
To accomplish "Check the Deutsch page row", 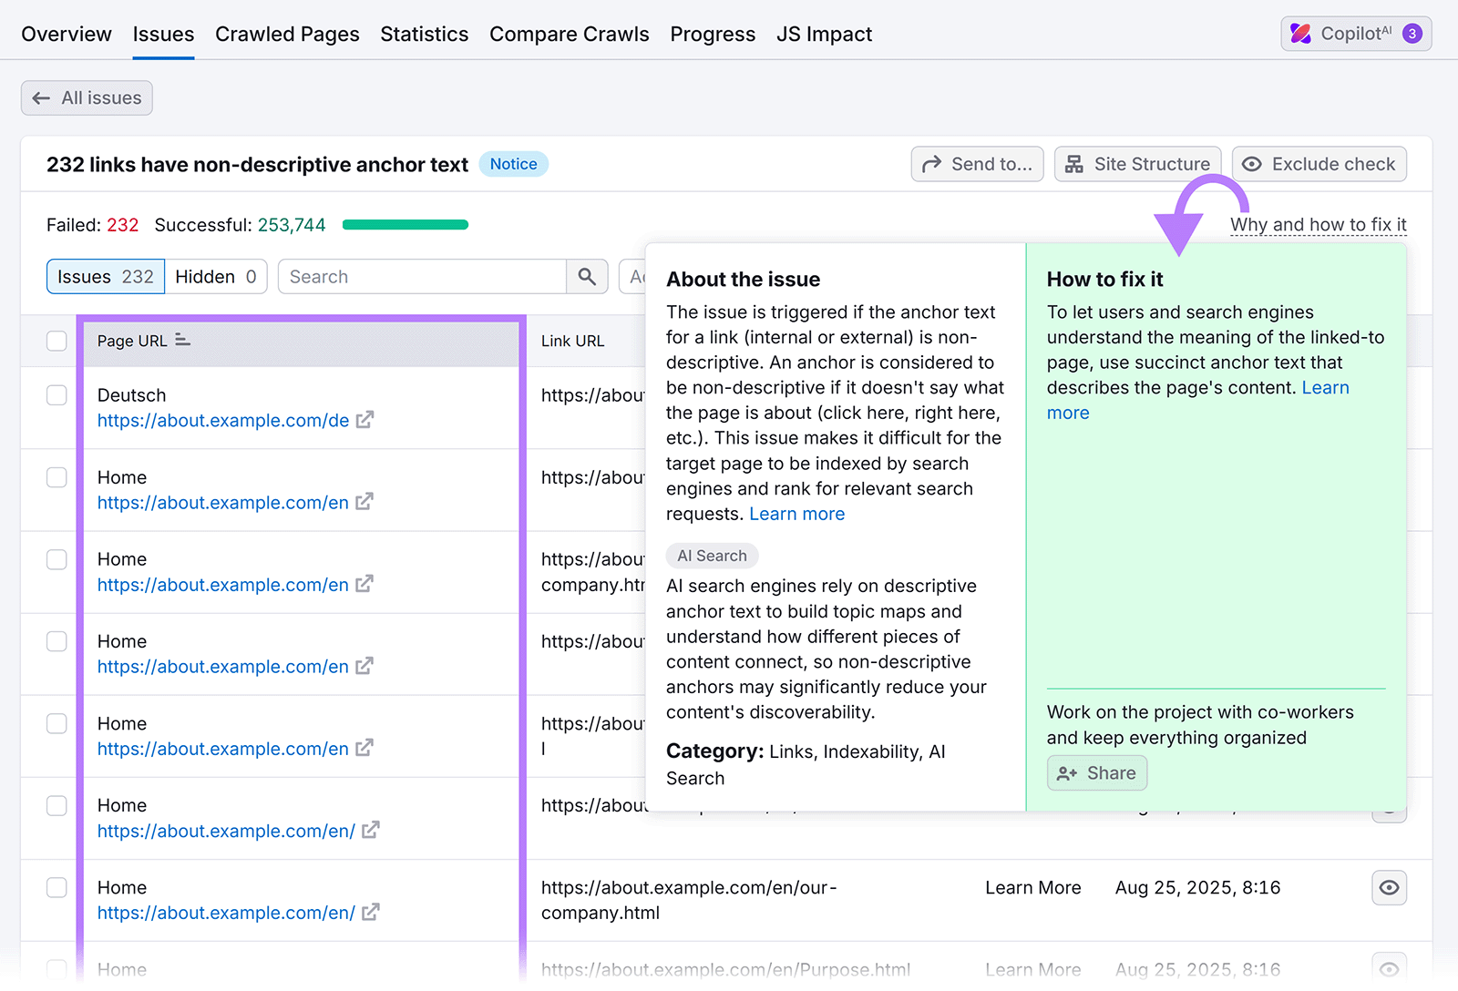I will [x=56, y=394].
